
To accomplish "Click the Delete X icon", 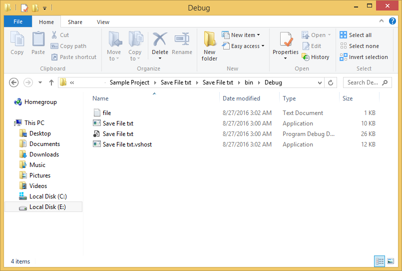I will click(x=160, y=39).
